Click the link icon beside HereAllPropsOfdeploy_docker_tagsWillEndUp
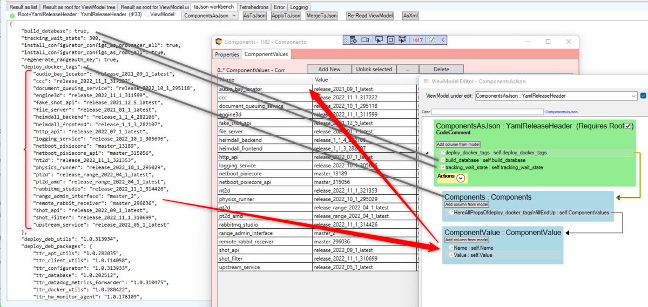The width and height of the screenshot is (648, 307). coord(451,213)
